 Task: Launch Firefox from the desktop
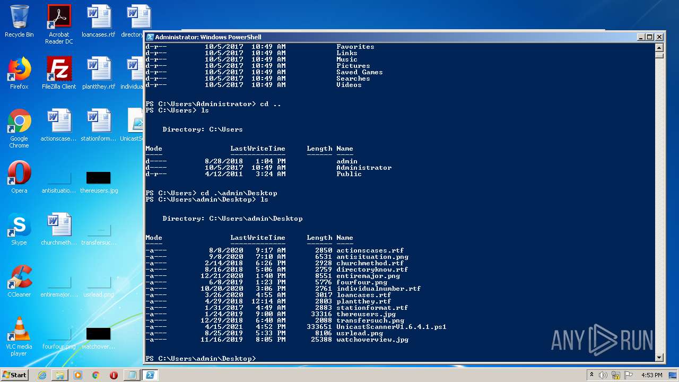19,73
